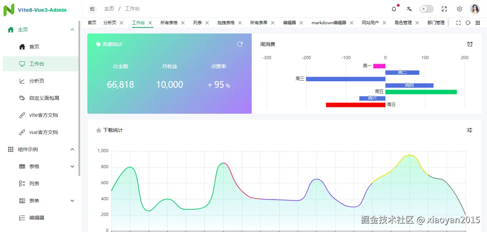This screenshot has height=232, width=487.
Task: Switch to the 分析页 tab
Action: tap(110, 23)
